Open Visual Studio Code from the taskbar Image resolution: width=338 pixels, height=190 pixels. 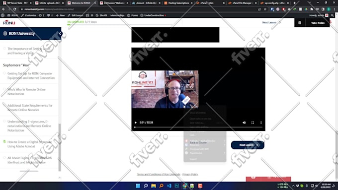169,186
